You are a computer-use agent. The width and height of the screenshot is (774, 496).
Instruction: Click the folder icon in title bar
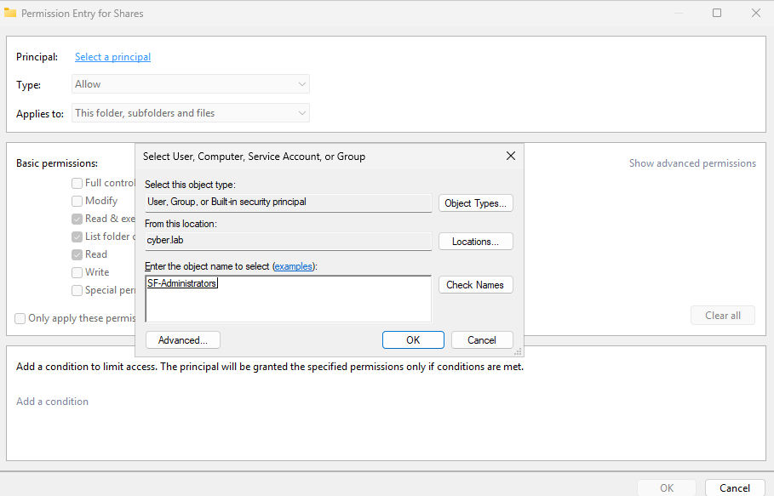click(10, 13)
